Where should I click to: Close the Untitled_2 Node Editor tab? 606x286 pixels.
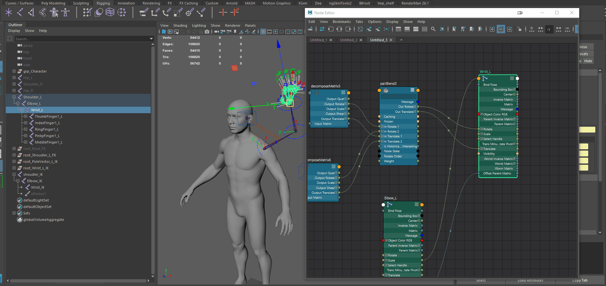pyautogui.click(x=361, y=40)
